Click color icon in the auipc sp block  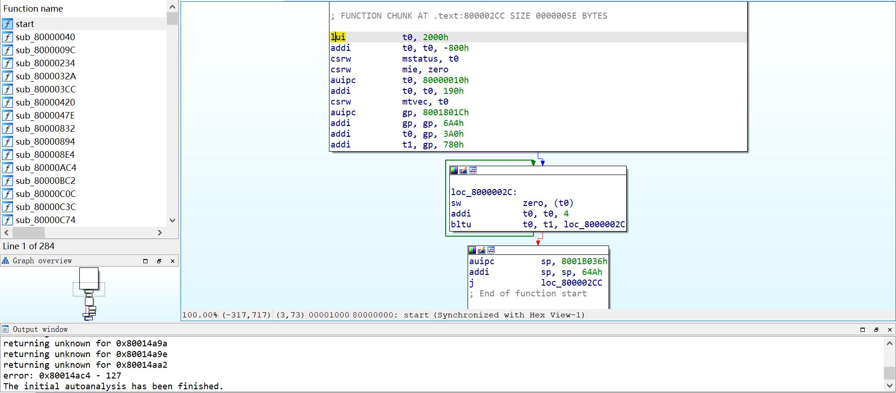click(x=472, y=251)
